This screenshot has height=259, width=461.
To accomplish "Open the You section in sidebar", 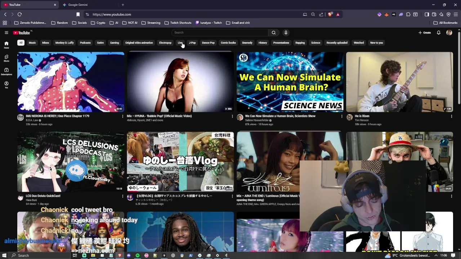I will coord(6,85).
